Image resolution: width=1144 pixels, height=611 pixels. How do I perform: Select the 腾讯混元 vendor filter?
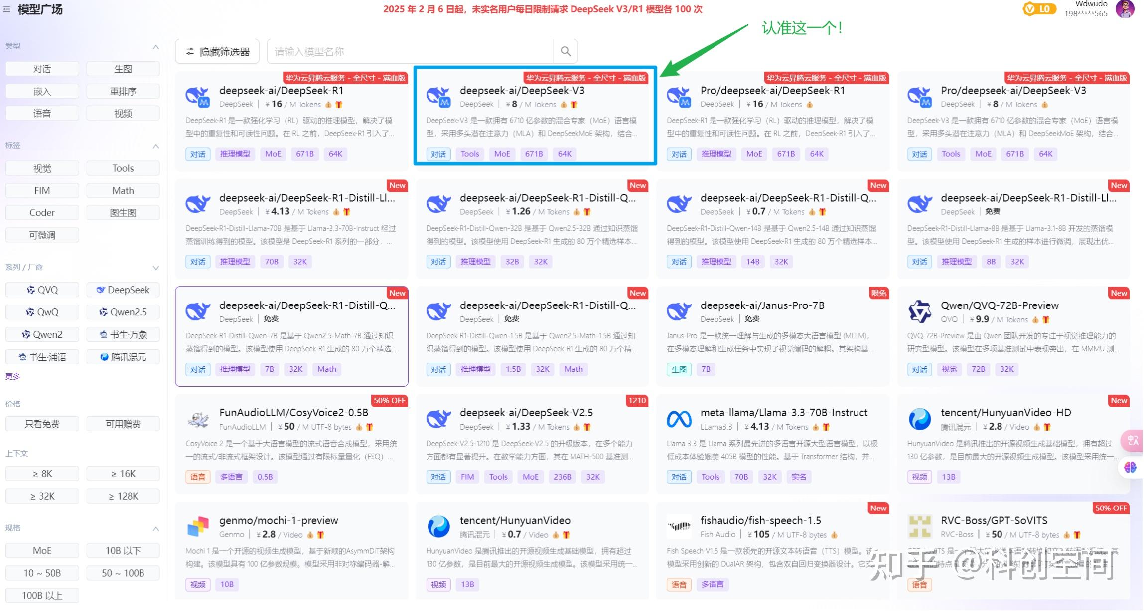123,357
